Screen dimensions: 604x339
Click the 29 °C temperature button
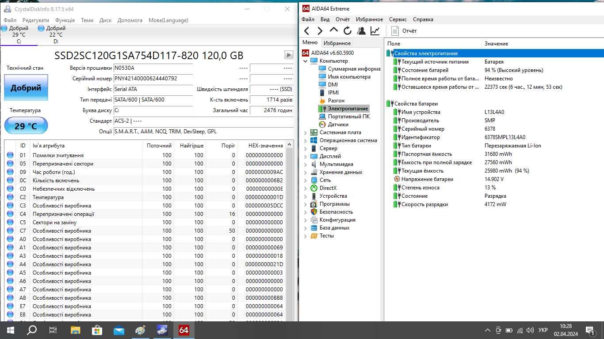26,126
